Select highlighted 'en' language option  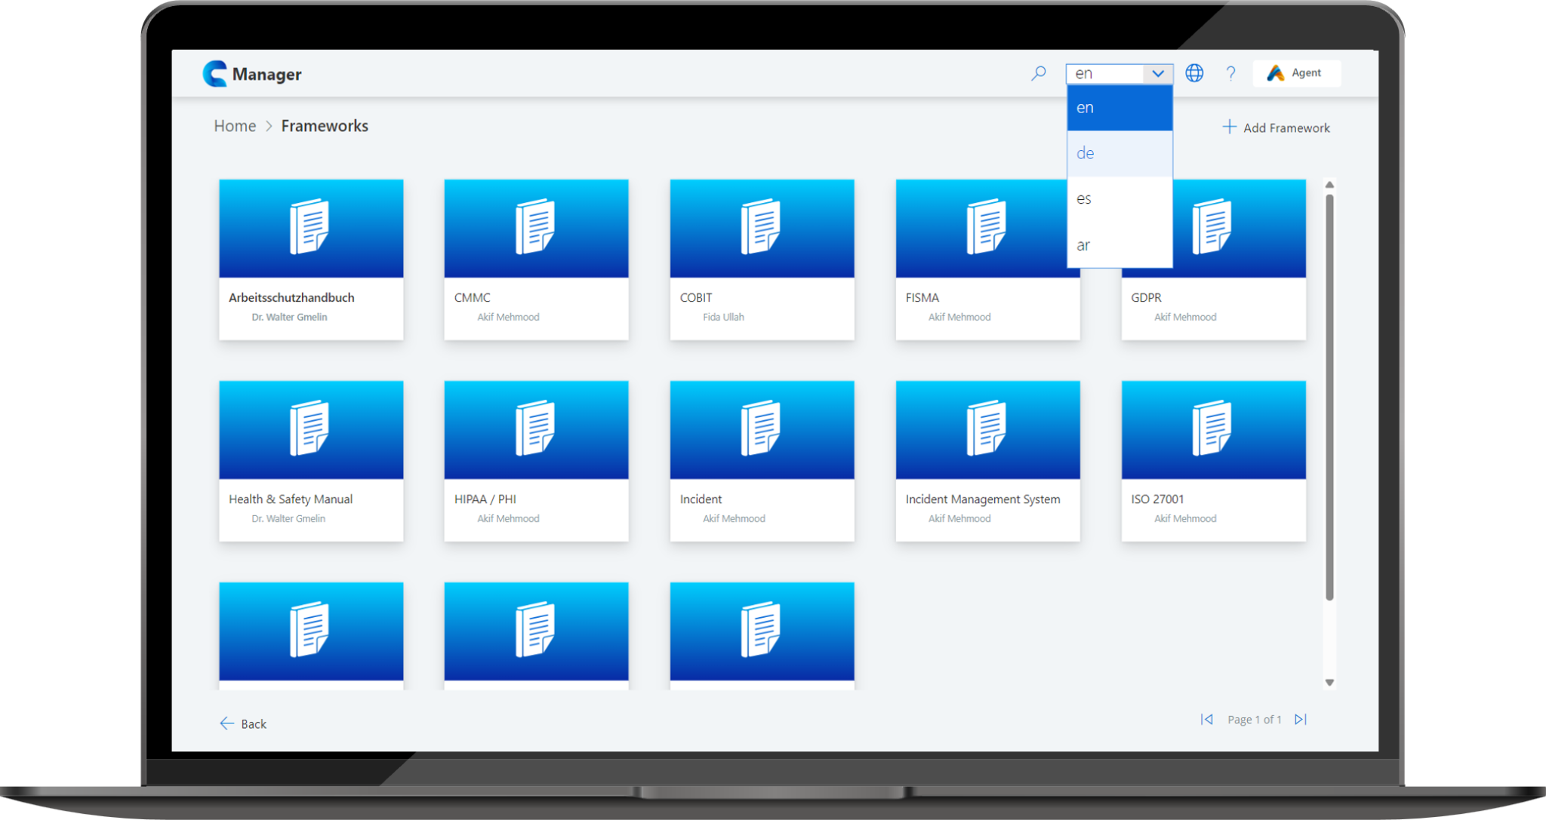(x=1119, y=108)
